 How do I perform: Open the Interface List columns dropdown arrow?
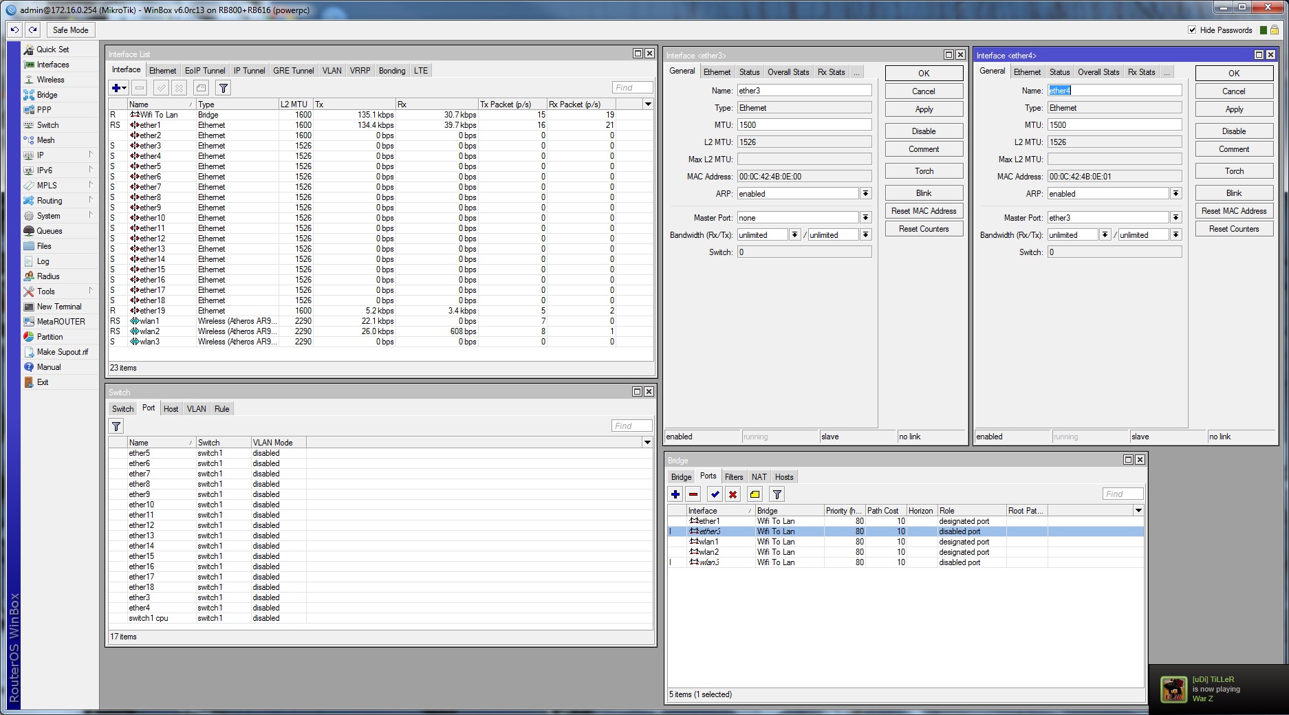coord(647,104)
